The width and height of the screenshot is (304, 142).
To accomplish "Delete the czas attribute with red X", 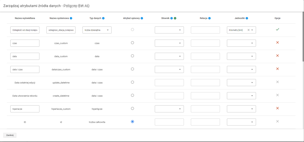I will (x=278, y=43).
